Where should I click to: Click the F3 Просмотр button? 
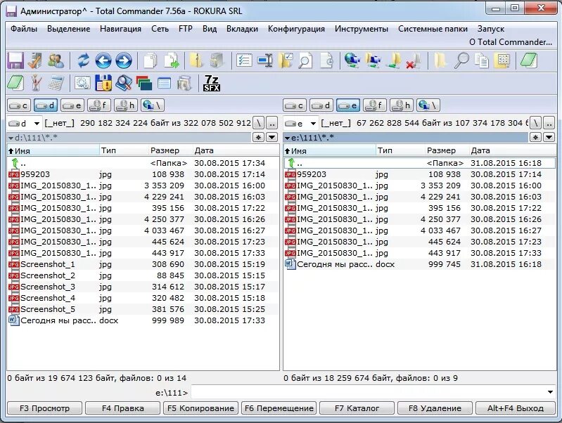[44, 408]
